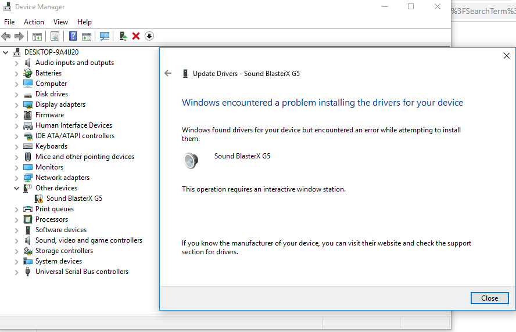Select Human Interface Devices item

point(74,125)
